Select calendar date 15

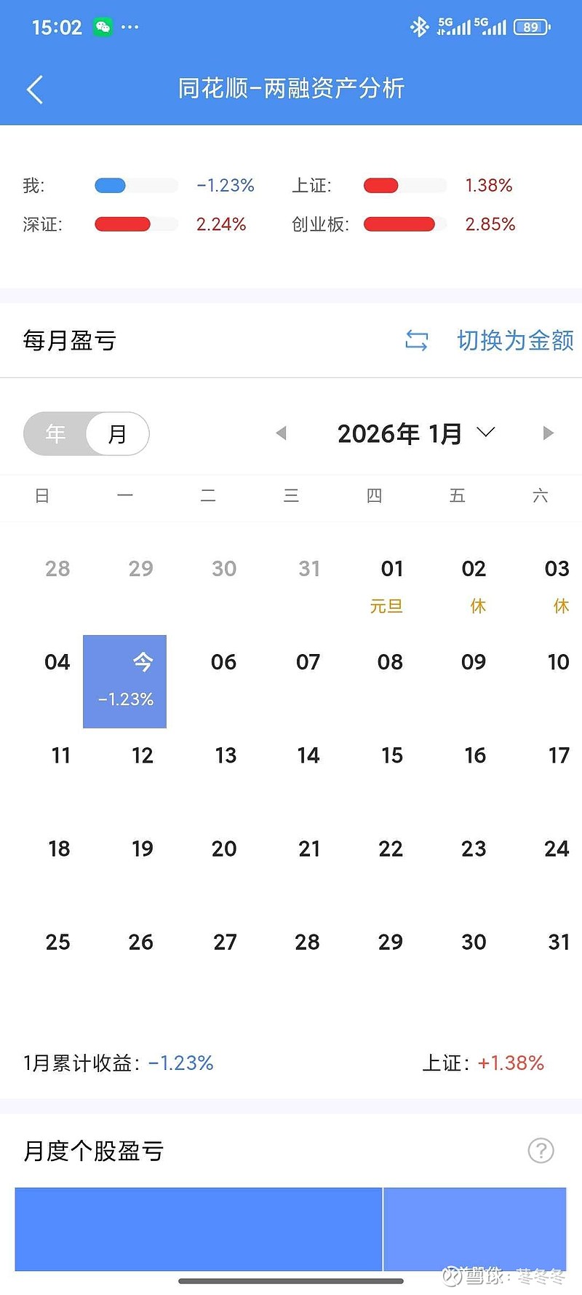tap(391, 755)
